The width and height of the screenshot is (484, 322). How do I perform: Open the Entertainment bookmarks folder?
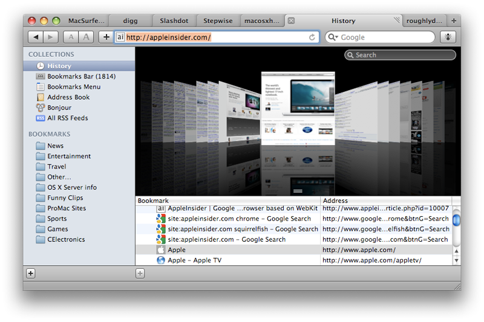pyautogui.click(x=79, y=156)
